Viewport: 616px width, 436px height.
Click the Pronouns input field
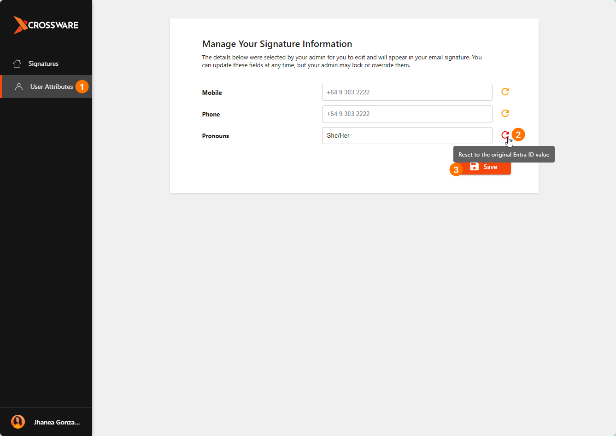(407, 135)
